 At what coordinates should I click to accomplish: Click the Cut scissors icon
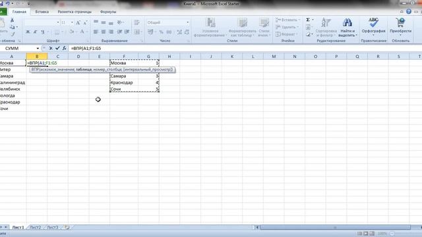[12, 20]
